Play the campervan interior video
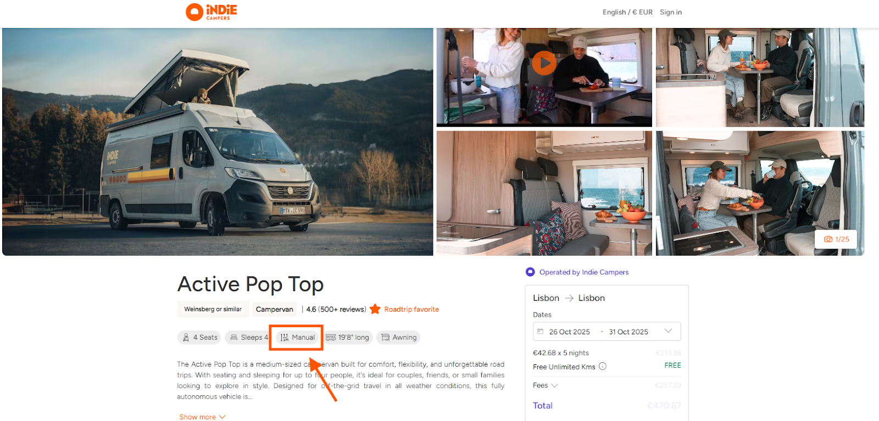Image resolution: width=879 pixels, height=421 pixels. tap(544, 63)
